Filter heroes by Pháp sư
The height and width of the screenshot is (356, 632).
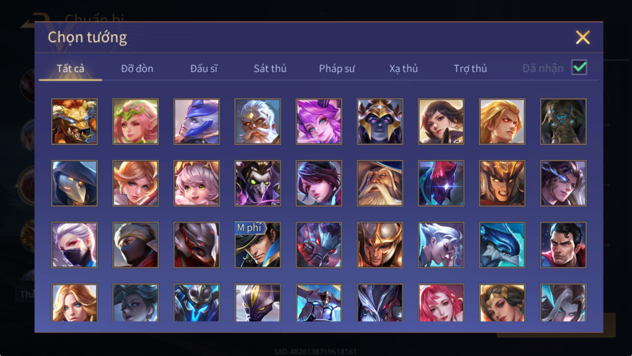tap(337, 69)
